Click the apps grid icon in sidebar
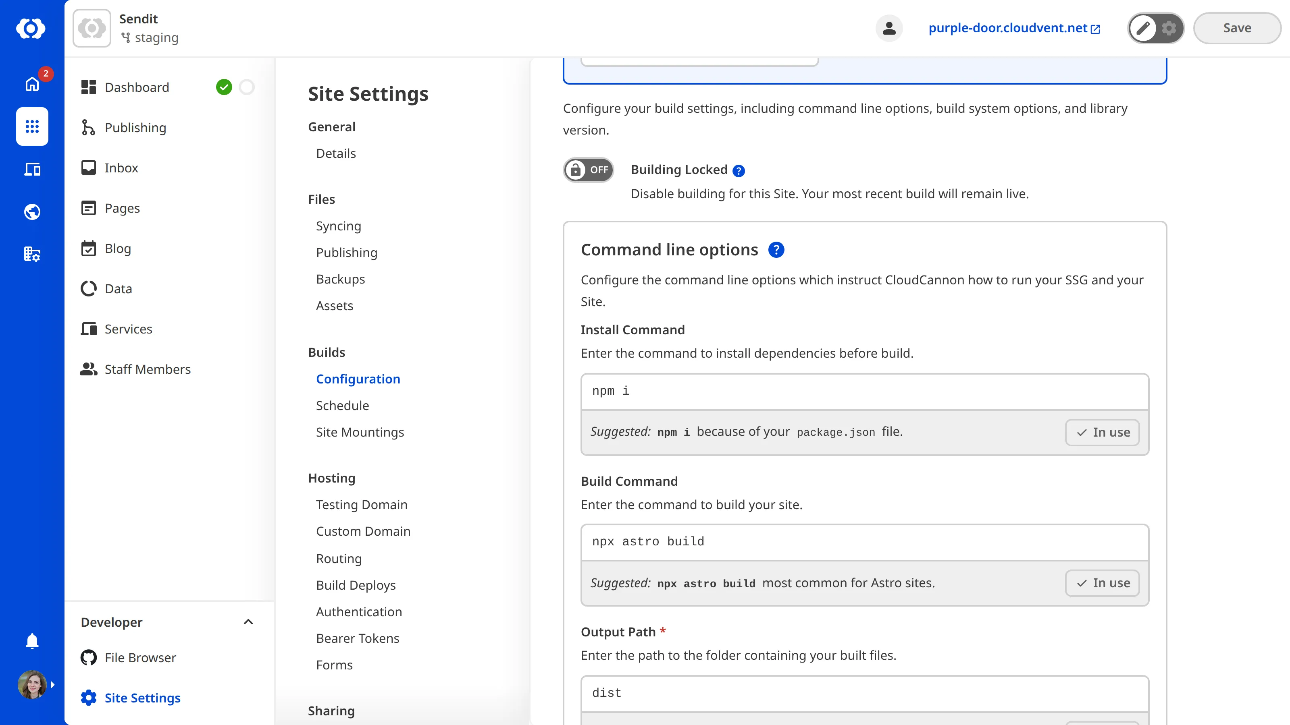This screenshot has width=1290, height=725. tap(32, 126)
